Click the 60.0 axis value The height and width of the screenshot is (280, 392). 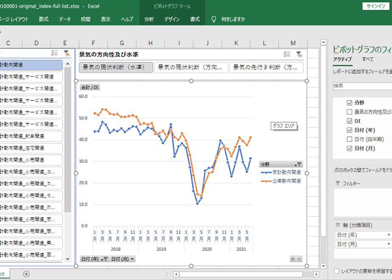(83, 96)
